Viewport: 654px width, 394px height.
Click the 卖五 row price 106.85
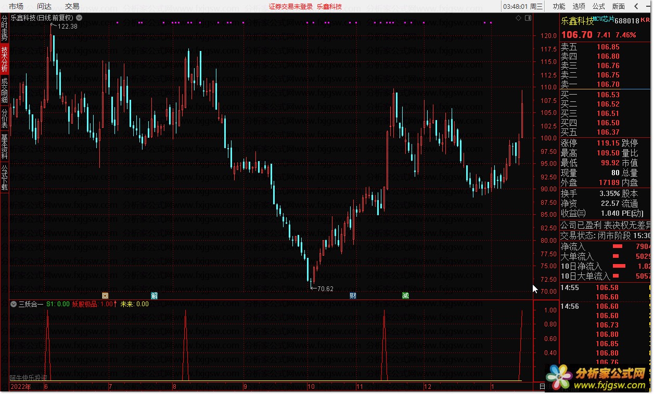point(608,47)
